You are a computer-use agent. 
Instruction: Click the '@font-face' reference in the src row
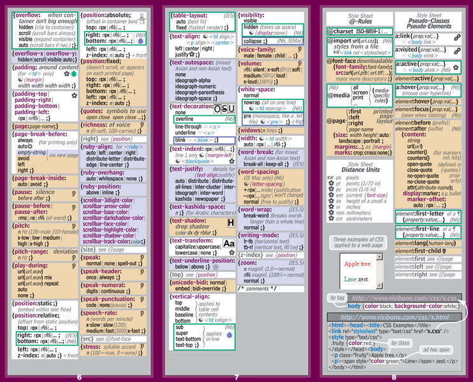click(118, 339)
